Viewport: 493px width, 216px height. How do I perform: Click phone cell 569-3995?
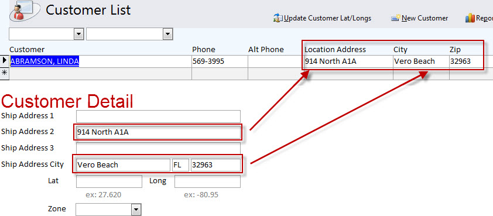pos(220,61)
